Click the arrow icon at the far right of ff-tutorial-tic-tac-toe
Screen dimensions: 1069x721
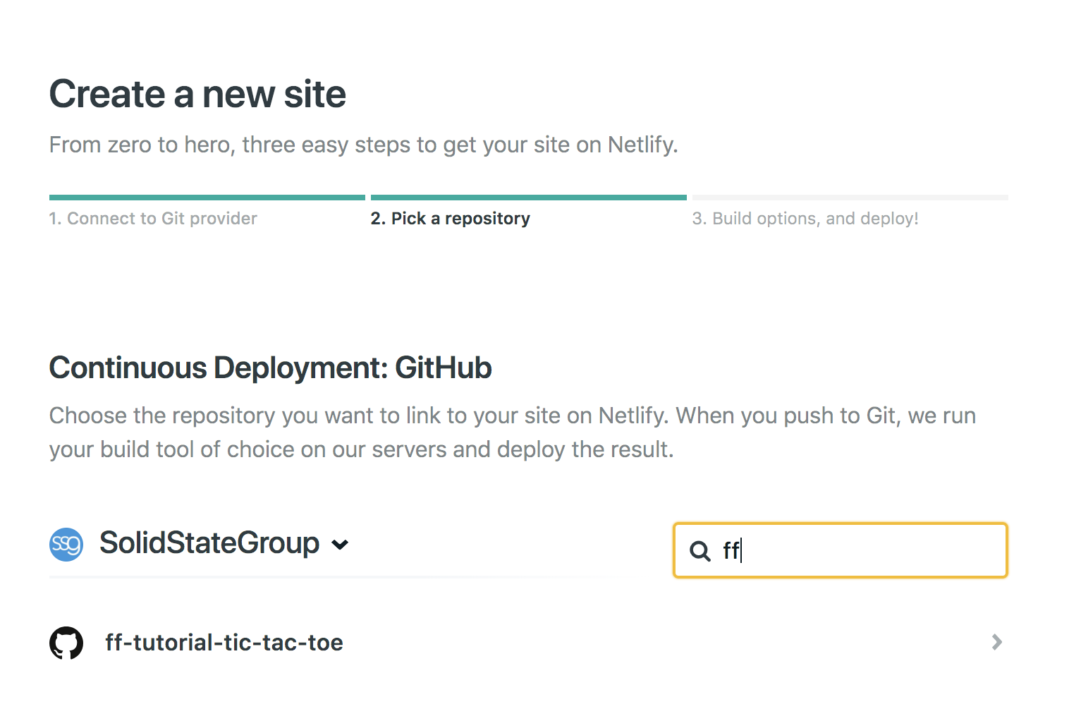[x=996, y=642]
